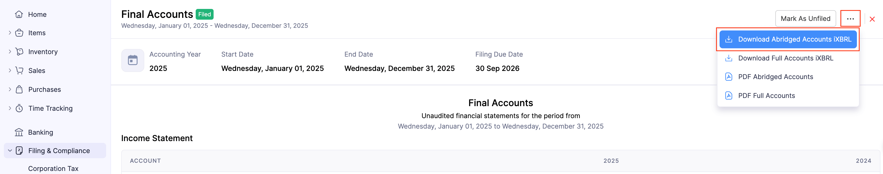Click the Home house icon in sidebar

click(x=19, y=14)
